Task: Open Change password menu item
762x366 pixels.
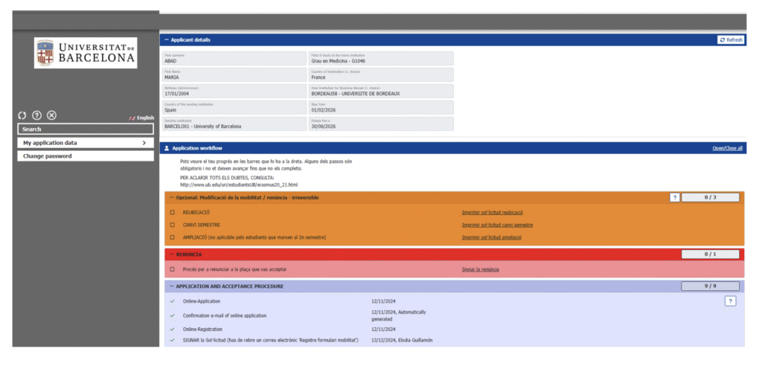Action: (x=86, y=156)
